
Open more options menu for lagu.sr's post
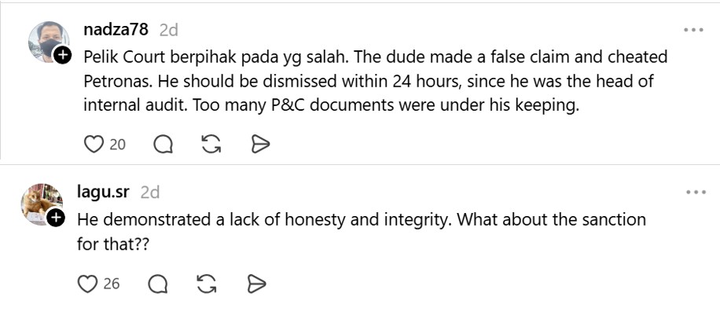pos(696,193)
